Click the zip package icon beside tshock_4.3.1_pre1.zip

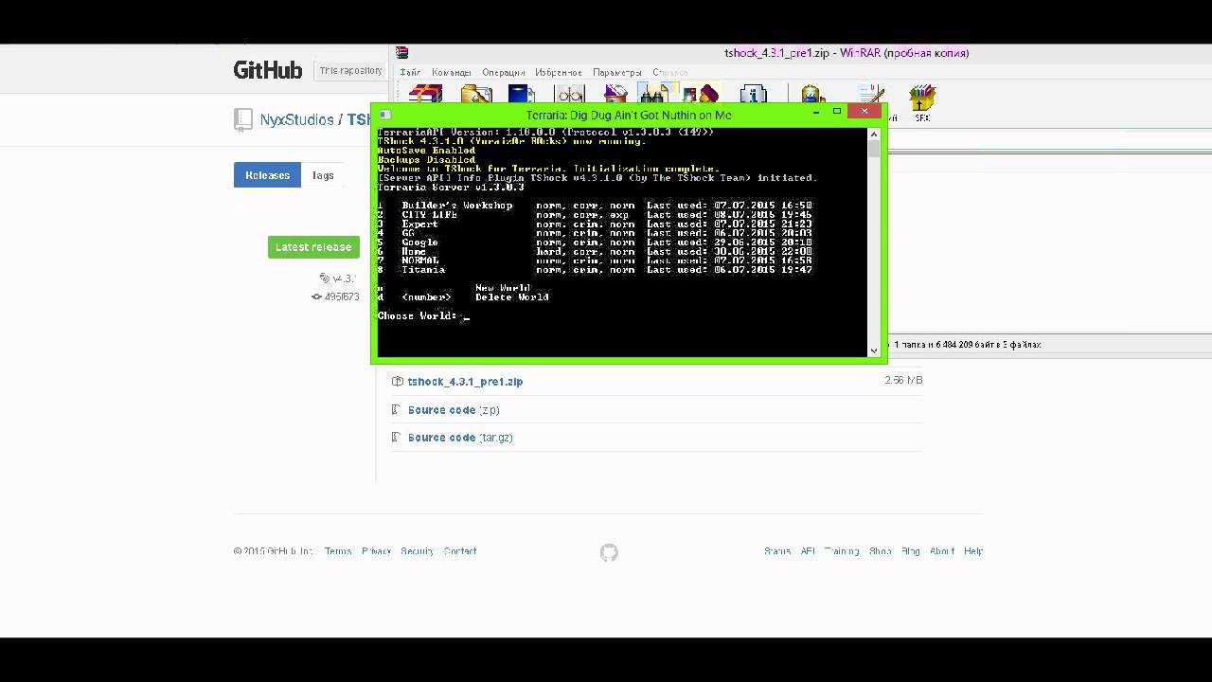coord(398,382)
